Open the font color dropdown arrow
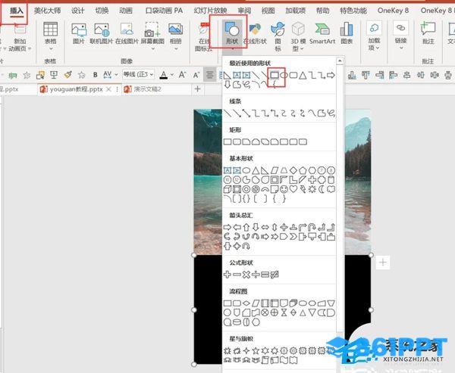The width and height of the screenshot is (455, 373). (172, 75)
